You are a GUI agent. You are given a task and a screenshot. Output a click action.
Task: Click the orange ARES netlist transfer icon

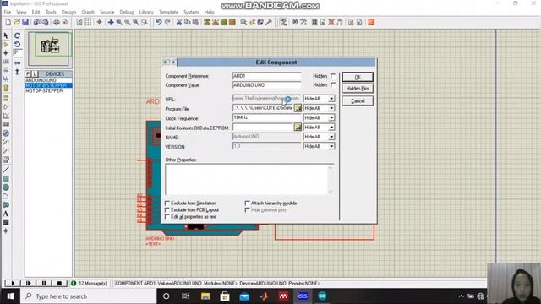(x=371, y=23)
